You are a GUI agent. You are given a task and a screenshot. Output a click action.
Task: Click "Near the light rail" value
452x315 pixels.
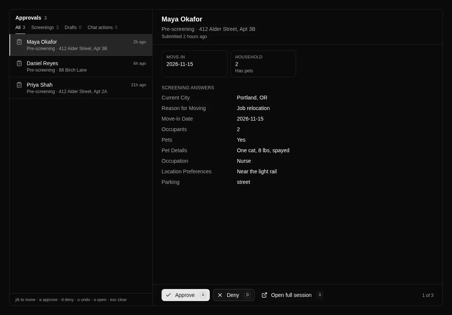[257, 171]
